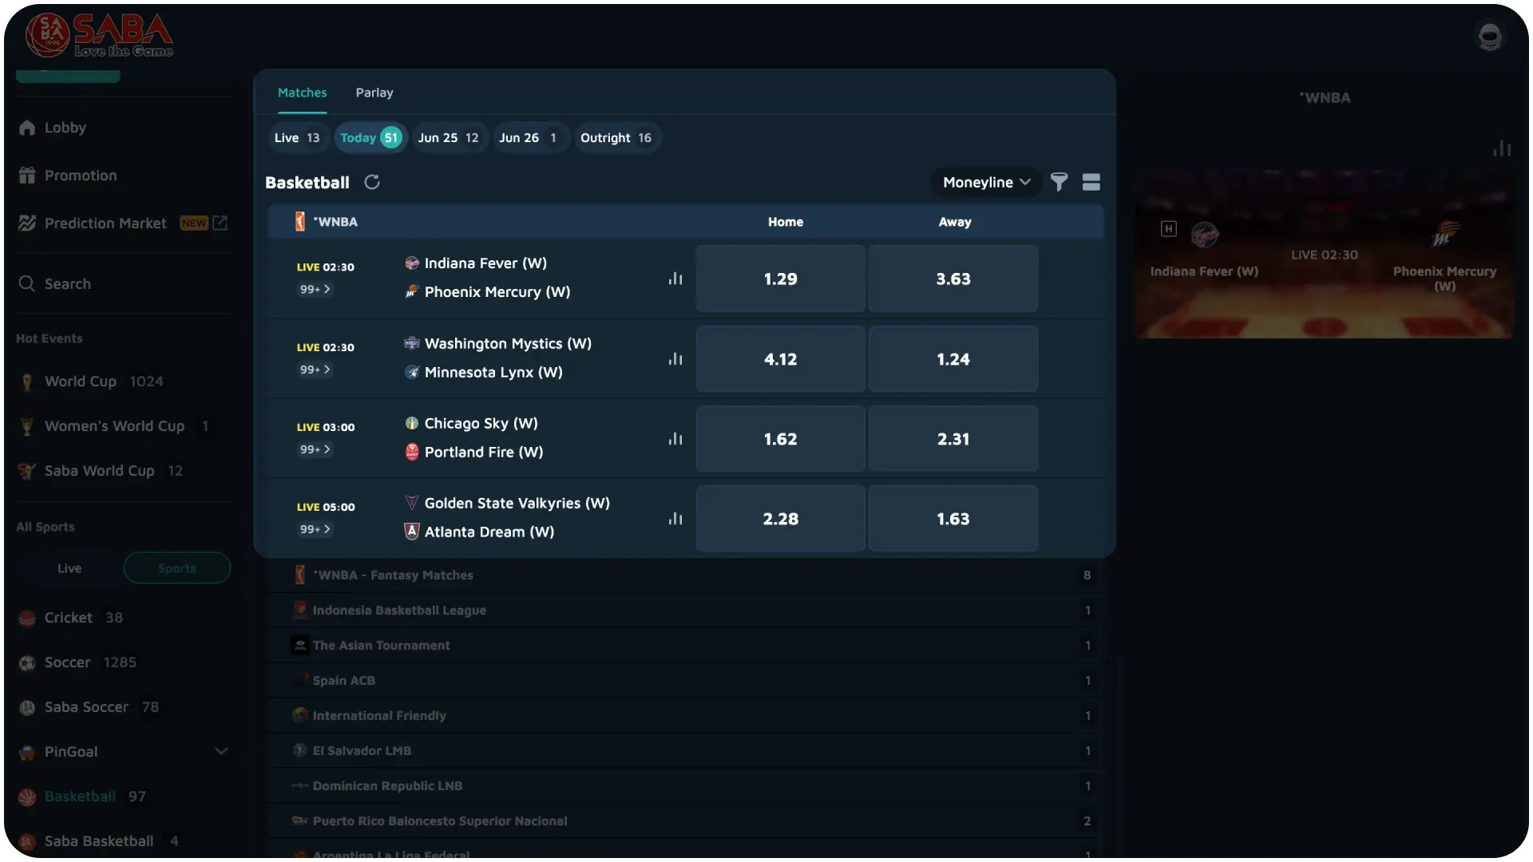
Task: Click the Saba World Cup icon
Action: tap(27, 471)
